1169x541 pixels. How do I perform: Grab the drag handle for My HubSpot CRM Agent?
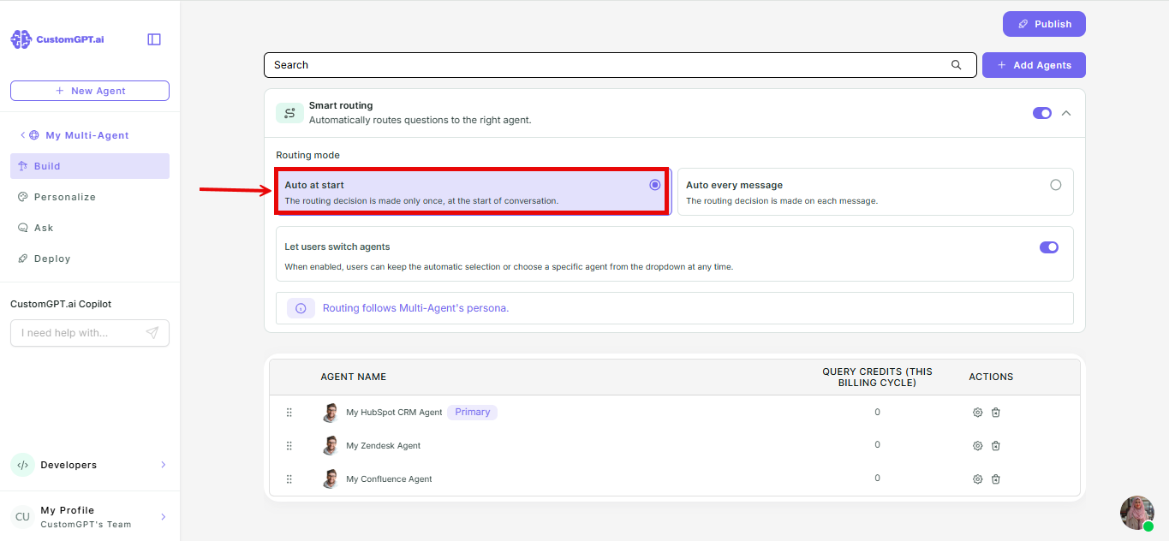(x=289, y=413)
